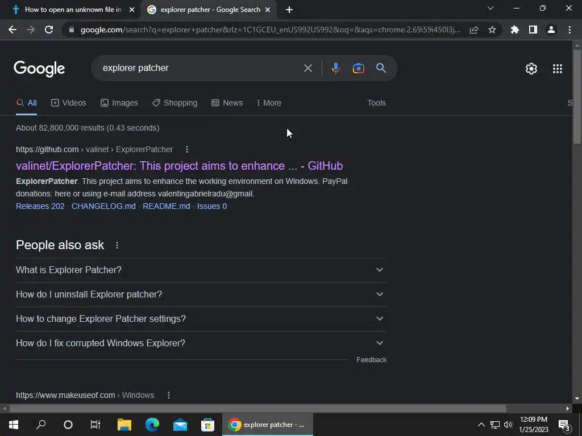
Task: Switch to News results
Action: pos(227,103)
